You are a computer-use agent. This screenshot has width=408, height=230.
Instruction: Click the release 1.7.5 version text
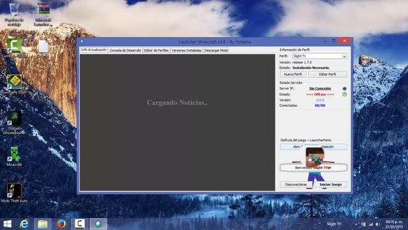tap(302, 63)
